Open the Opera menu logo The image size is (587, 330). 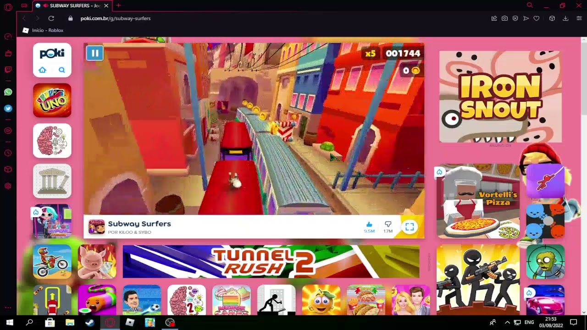pyautogui.click(x=8, y=7)
